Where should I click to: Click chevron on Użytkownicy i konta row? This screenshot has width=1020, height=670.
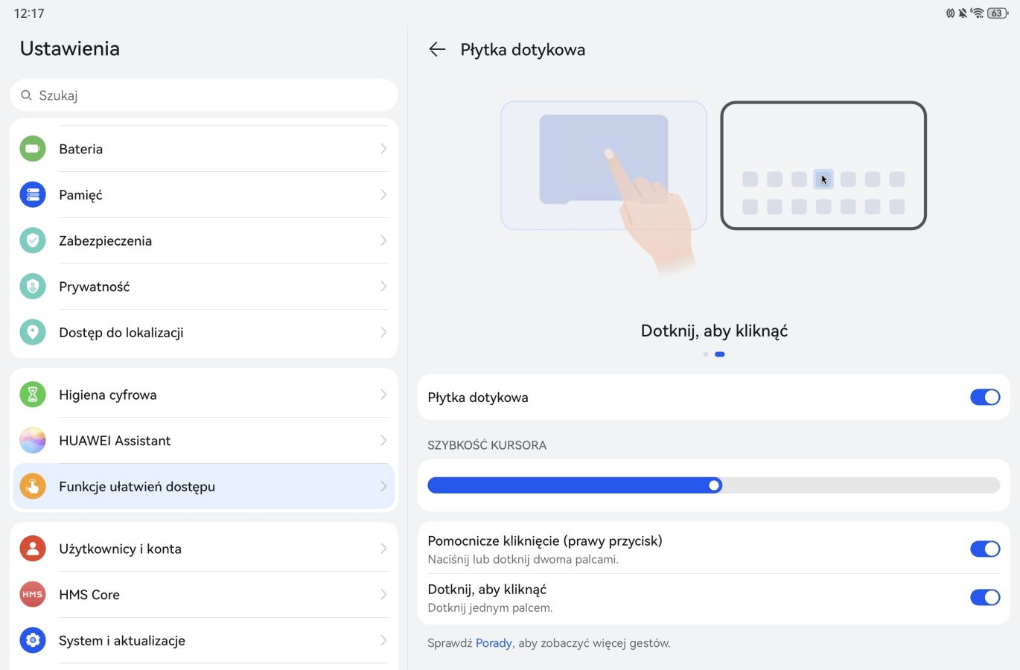383,549
